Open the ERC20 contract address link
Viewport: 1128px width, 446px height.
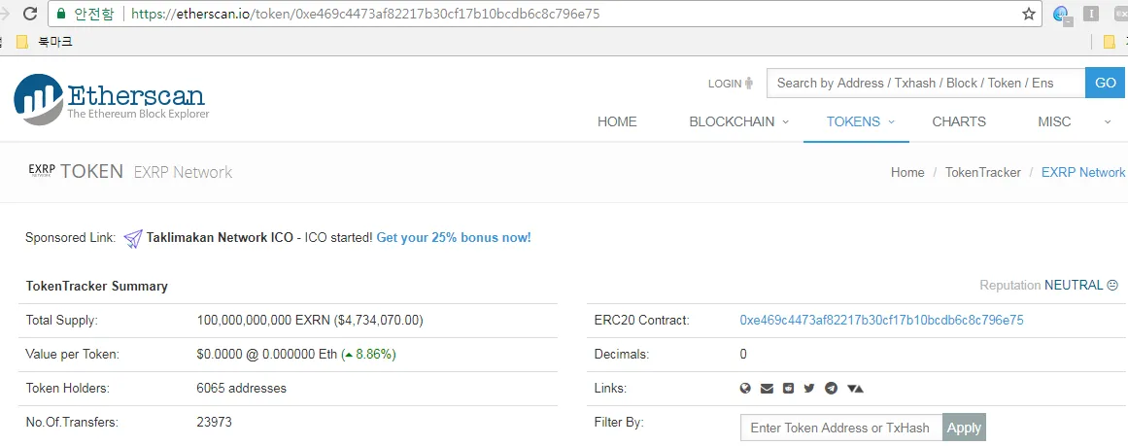tap(881, 320)
